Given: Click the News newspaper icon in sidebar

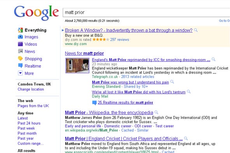Looking at the screenshot, I should coord(20,51).
